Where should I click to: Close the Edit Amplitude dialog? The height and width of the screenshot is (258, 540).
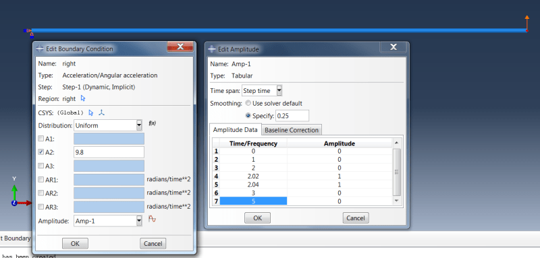pyautogui.click(x=394, y=47)
